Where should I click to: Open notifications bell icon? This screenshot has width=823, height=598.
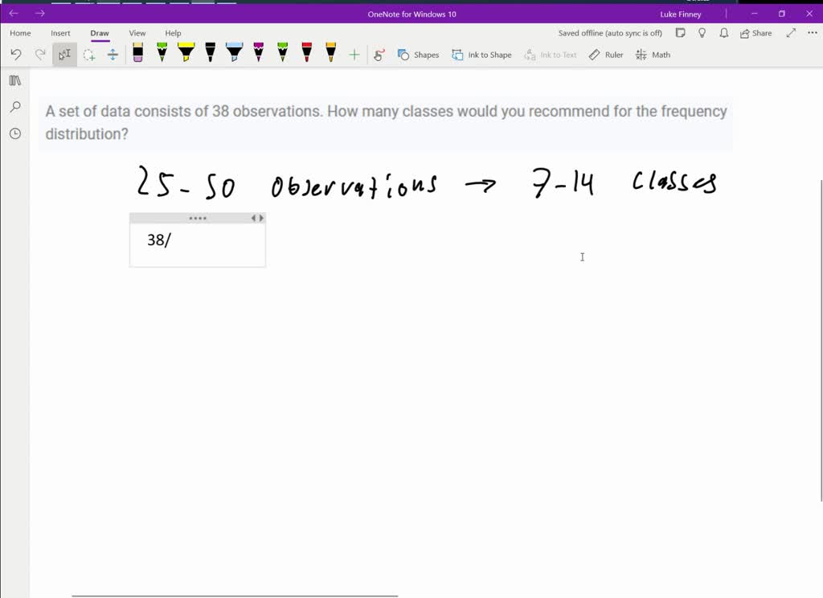724,33
